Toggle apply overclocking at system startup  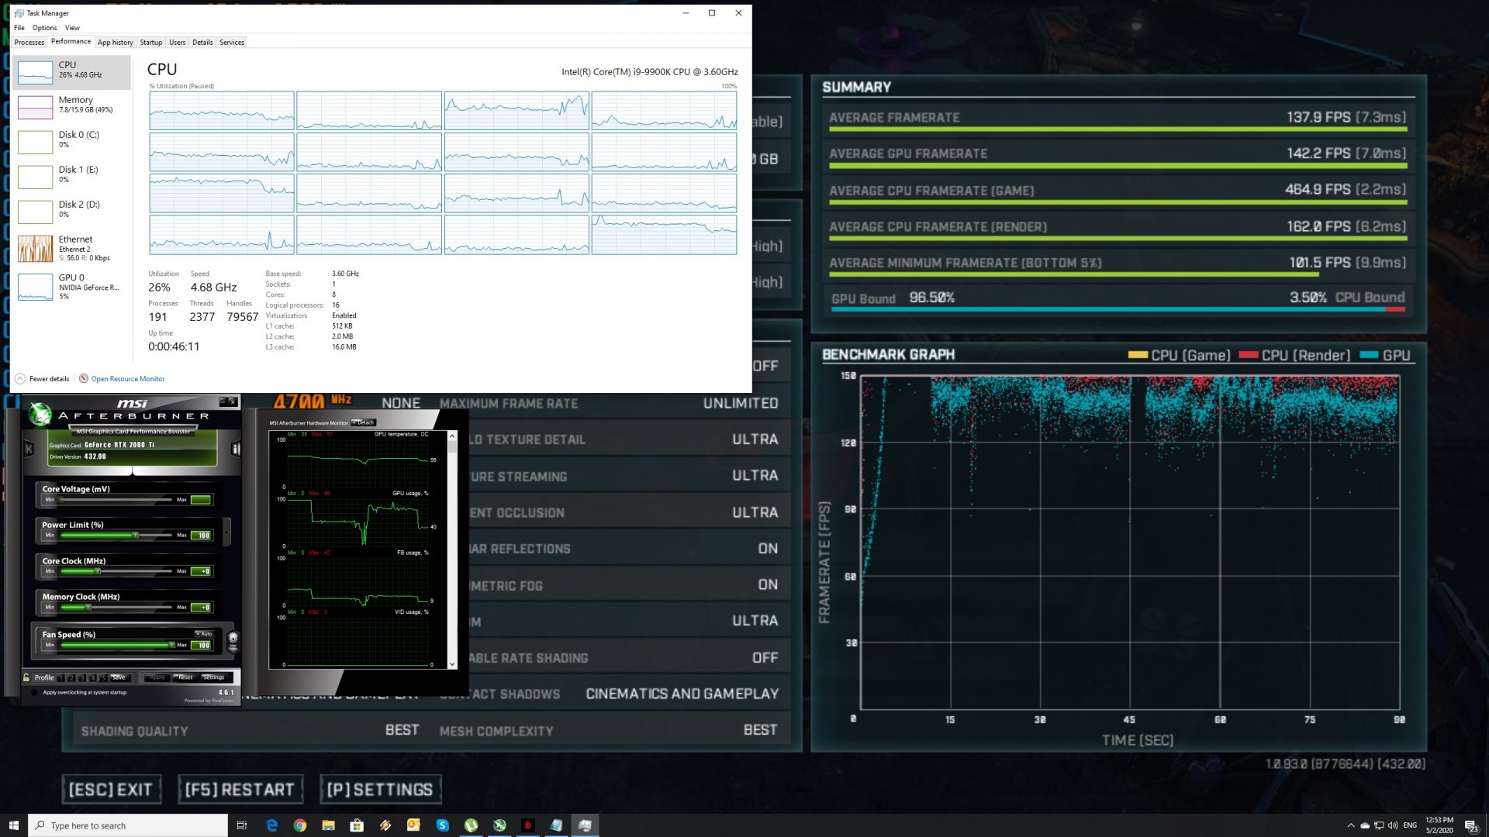pos(35,692)
